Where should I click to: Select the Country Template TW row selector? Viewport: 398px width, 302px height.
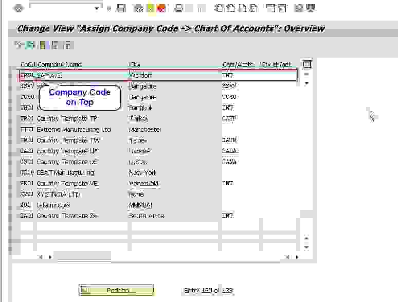15,140
